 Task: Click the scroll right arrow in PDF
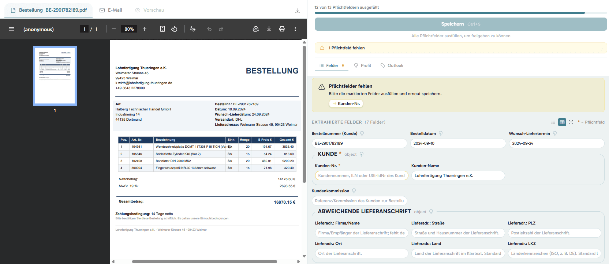299,261
